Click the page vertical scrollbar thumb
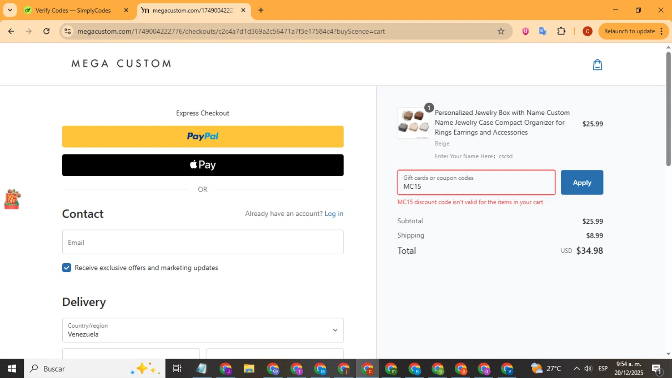The image size is (672, 378). (x=668, y=109)
